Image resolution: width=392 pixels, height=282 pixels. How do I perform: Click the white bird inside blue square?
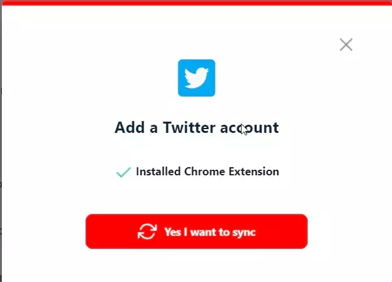click(197, 78)
